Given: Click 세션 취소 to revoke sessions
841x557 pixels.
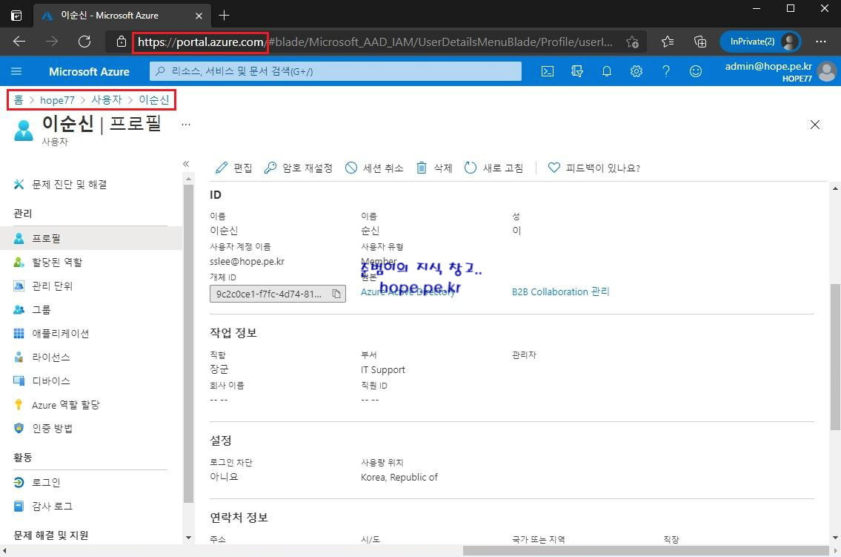Looking at the screenshot, I should point(374,168).
